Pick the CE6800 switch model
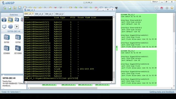Viewport: 176px width, 99px height. tap(7, 50)
